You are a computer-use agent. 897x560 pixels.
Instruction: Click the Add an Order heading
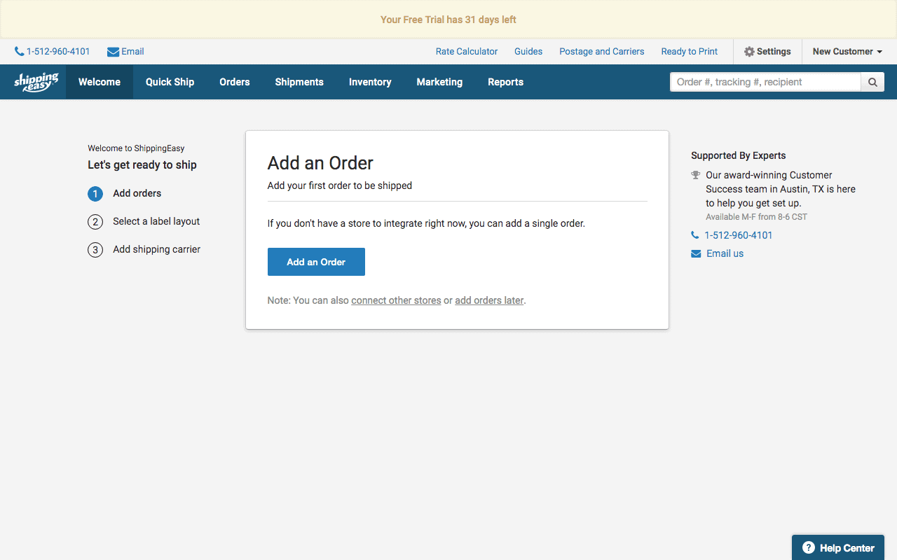point(320,163)
